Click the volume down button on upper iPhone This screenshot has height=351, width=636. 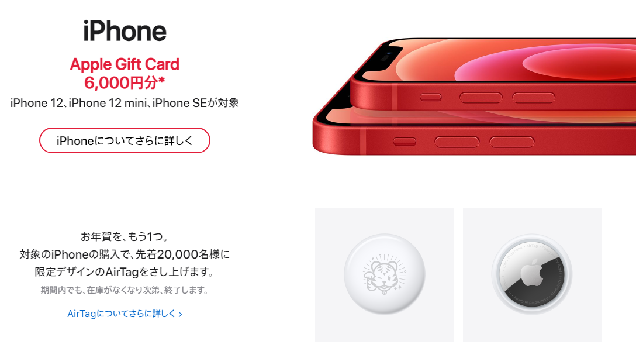(x=533, y=97)
